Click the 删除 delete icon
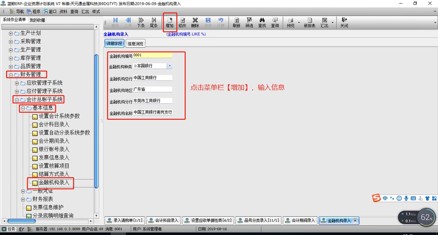 coord(195,23)
